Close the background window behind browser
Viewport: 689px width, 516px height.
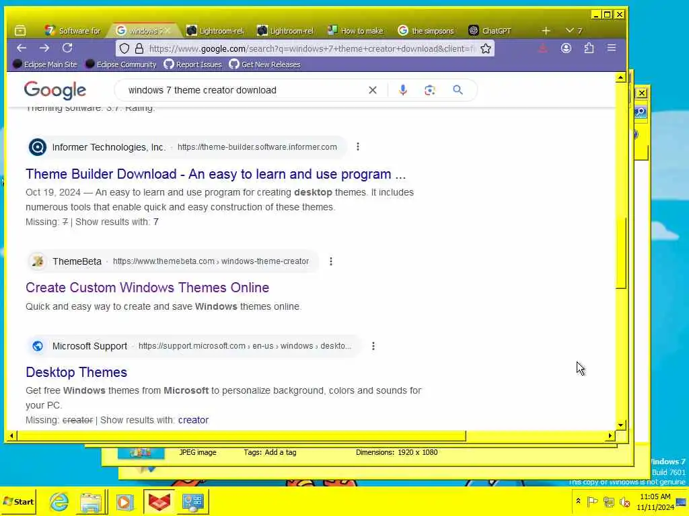point(642,93)
